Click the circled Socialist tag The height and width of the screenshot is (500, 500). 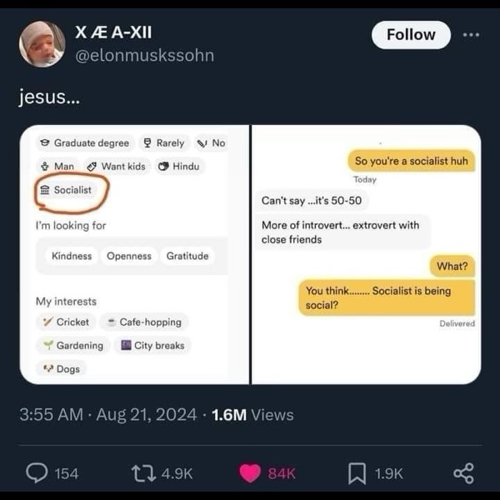coord(67,190)
